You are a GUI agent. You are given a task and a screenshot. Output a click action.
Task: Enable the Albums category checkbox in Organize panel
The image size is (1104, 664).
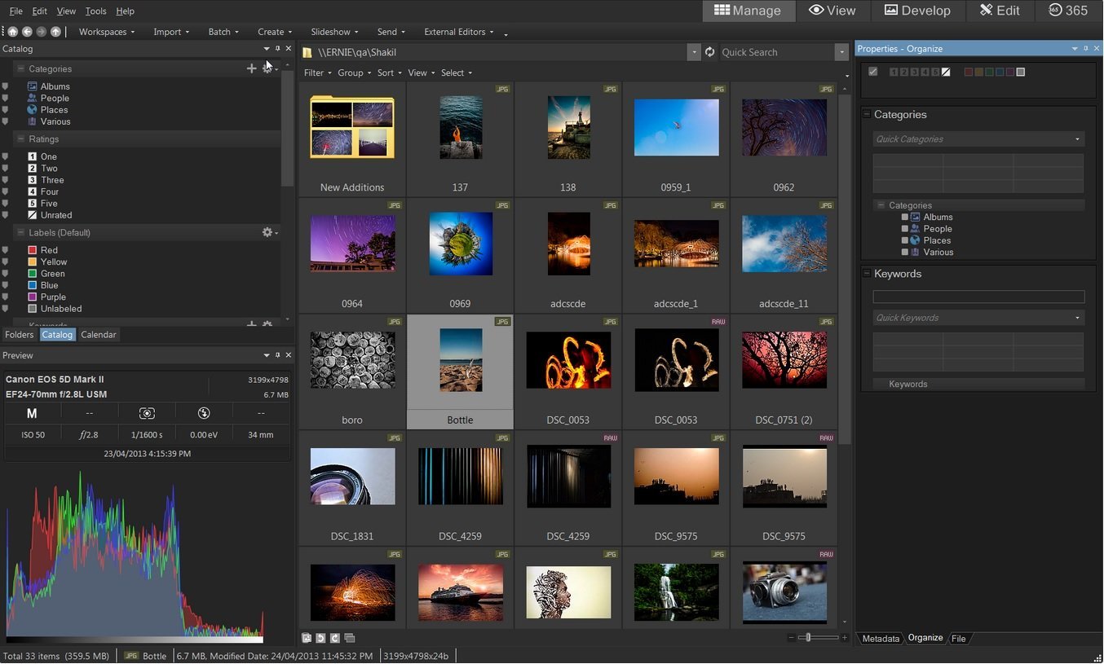(904, 217)
